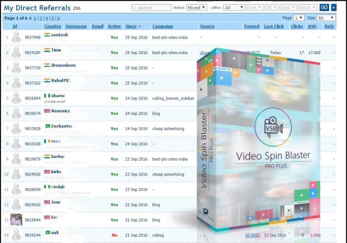The height and width of the screenshot is (243, 347).
Task: Sort by the Country column header
Action: click(x=53, y=26)
